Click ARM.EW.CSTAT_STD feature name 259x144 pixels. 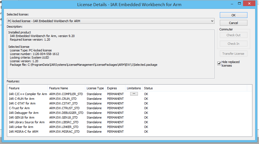(63, 103)
